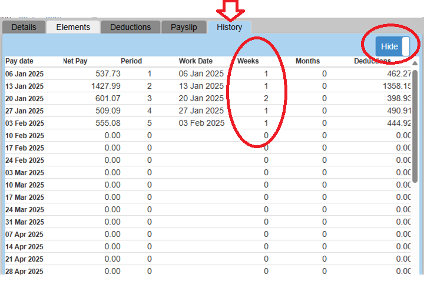Image resolution: width=424 pixels, height=291 pixels.
Task: Select the 03 Feb 2025 pay date row
Action: pyautogui.click(x=25, y=123)
